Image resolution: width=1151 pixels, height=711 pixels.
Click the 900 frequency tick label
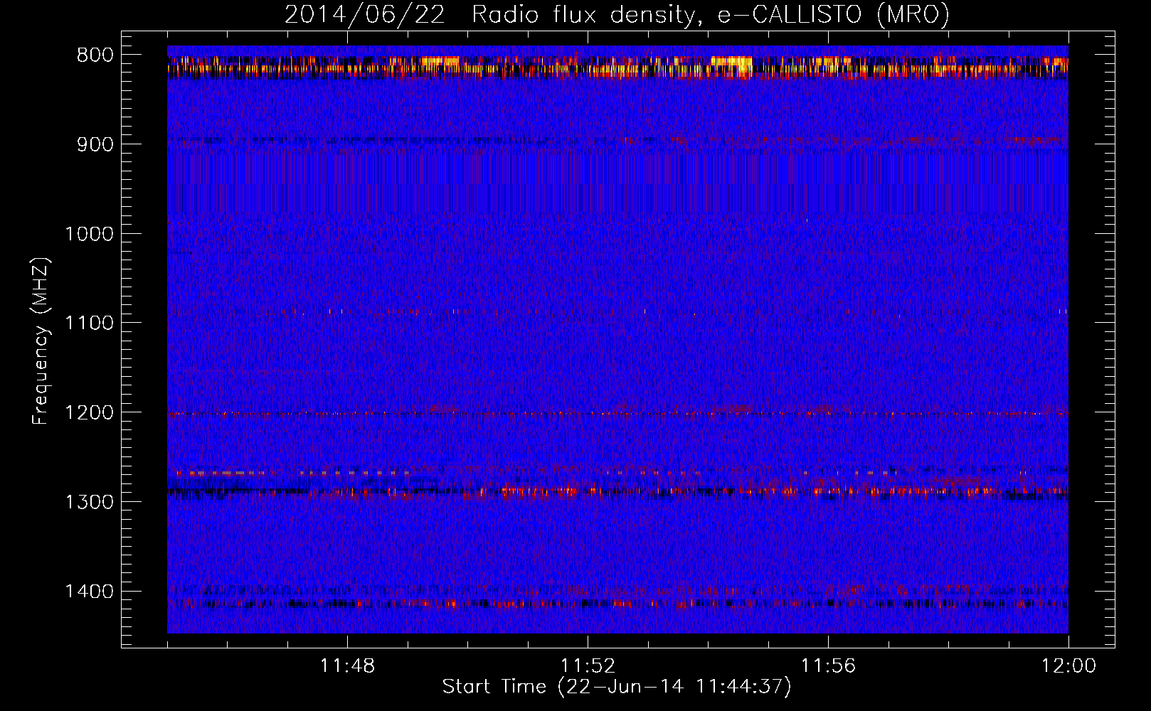95,144
